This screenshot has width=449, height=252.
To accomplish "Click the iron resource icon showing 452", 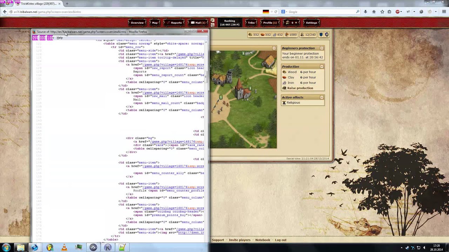I will [x=274, y=35].
